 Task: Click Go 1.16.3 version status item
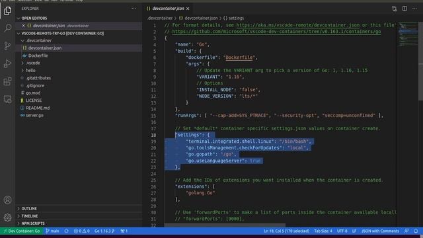coord(104,231)
